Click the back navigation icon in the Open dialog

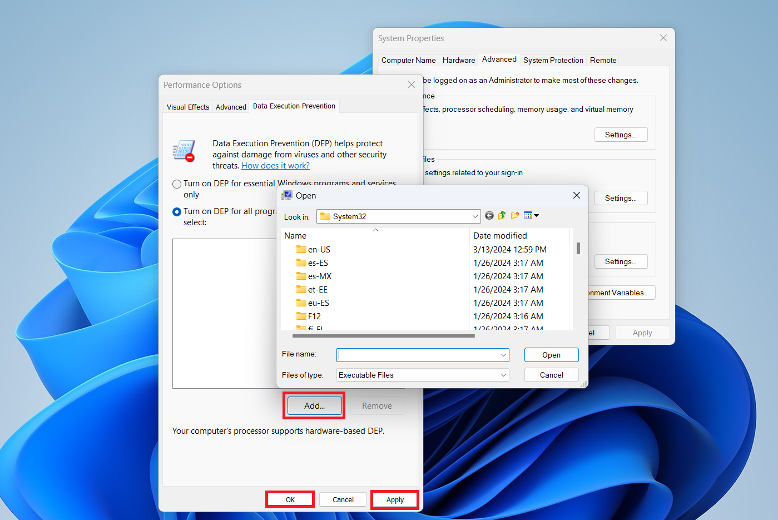[x=489, y=215]
